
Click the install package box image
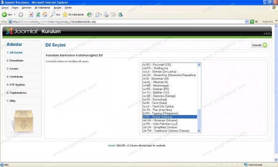[x=23, y=121]
